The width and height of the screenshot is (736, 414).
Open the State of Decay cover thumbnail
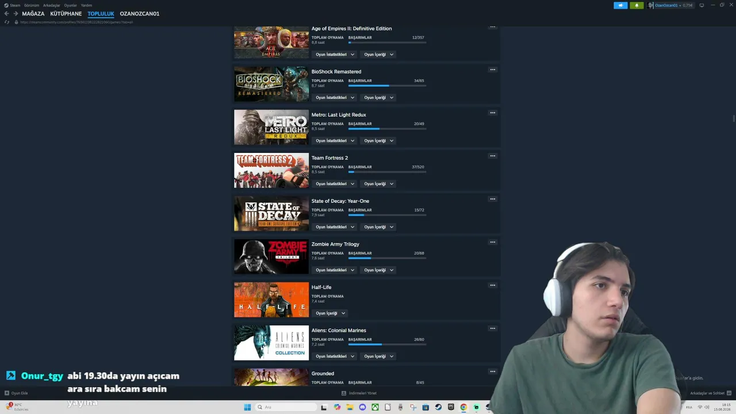[271, 213]
